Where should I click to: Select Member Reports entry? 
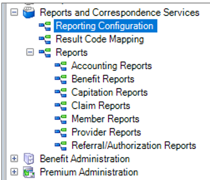(106, 119)
